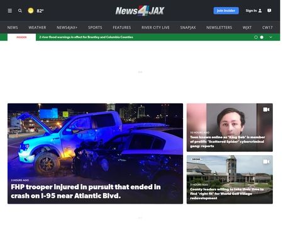This screenshot has height=227, width=283.
Task: Open the SPORTS menu item
Action: pos(95,28)
